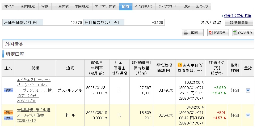Click the -12.47 % loss rate
The width and height of the screenshot is (257, 129).
tap(218, 93)
